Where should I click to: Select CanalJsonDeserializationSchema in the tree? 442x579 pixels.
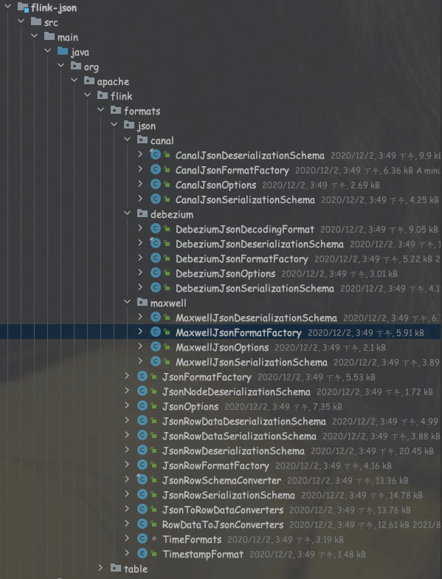[x=249, y=155]
